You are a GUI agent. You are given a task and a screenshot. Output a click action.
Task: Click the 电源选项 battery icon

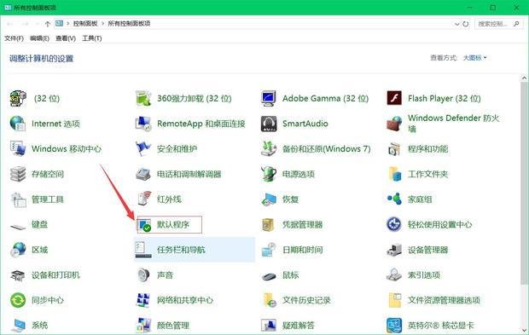click(269, 174)
